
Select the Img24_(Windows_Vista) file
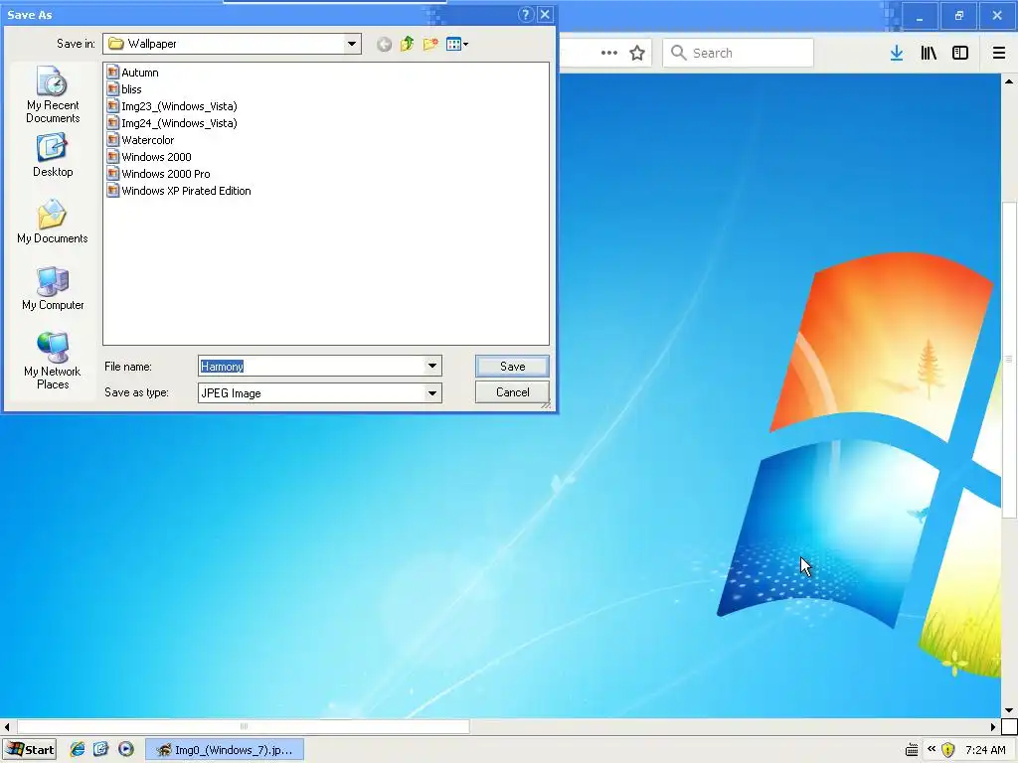tap(173, 122)
